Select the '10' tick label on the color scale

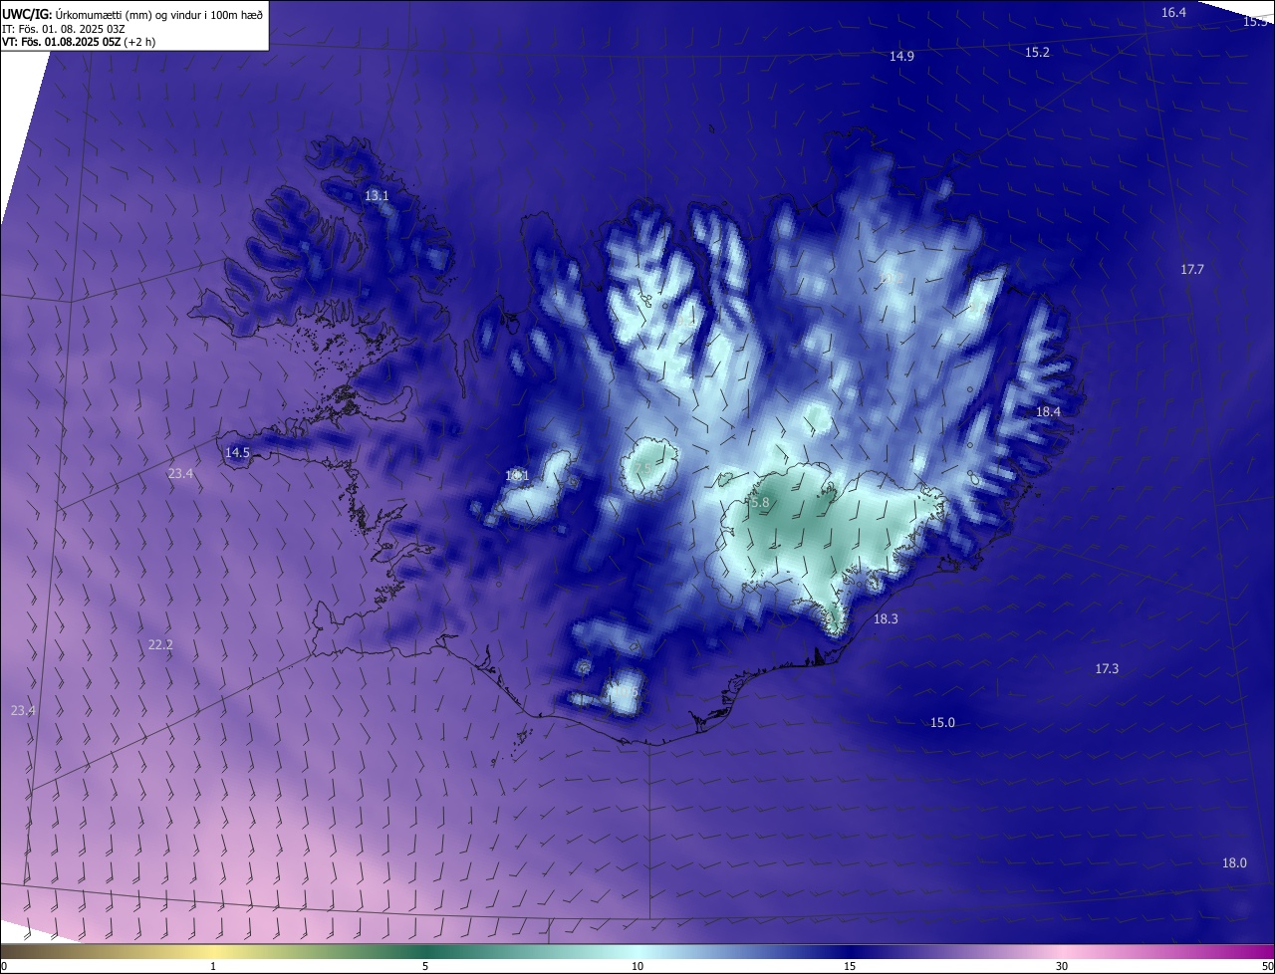pos(637,966)
